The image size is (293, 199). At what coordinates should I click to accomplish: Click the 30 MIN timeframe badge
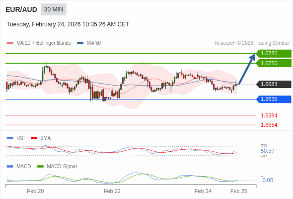(54, 9)
